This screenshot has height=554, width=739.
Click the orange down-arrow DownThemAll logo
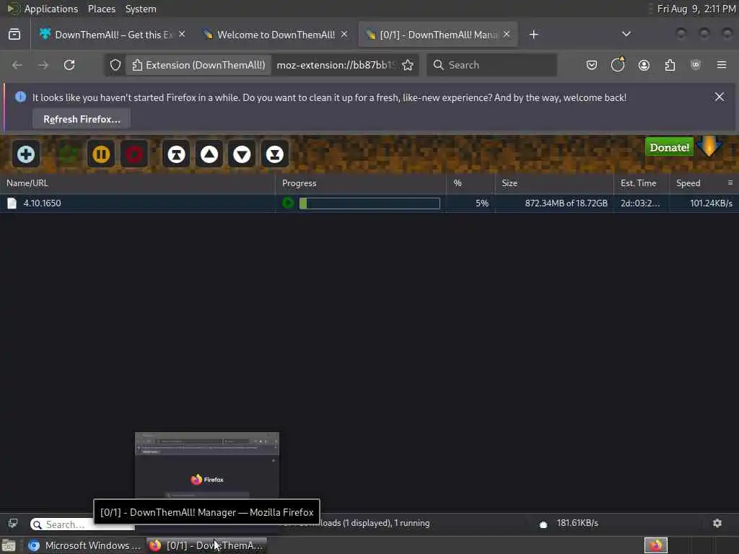pyautogui.click(x=709, y=146)
